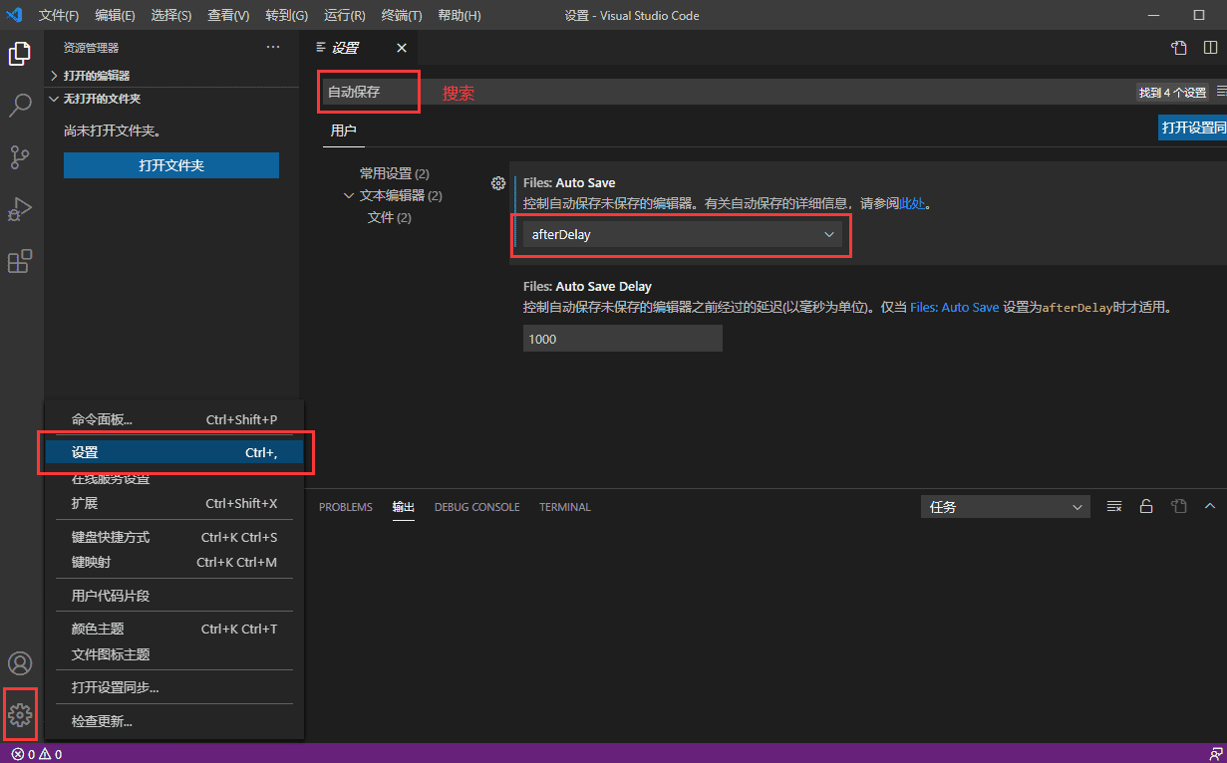The image size is (1227, 763).
Task: Choose 颜色主题 from the context menu
Action: pyautogui.click(x=174, y=629)
